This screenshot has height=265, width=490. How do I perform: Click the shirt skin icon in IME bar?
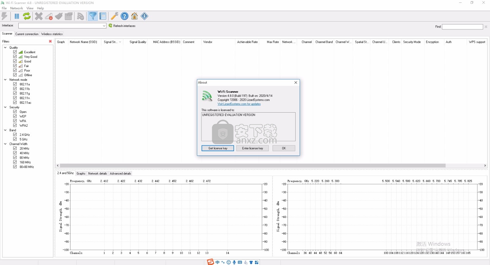(x=251, y=262)
